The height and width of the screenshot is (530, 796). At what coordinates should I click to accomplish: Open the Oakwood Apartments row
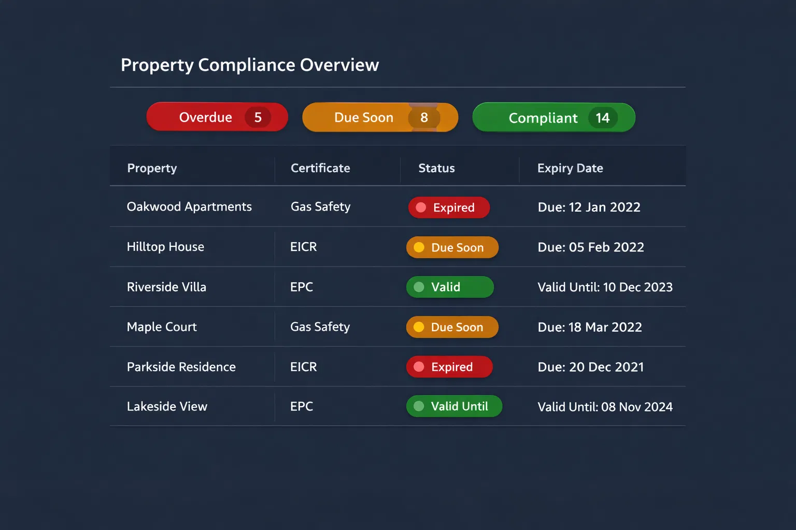[x=397, y=207]
